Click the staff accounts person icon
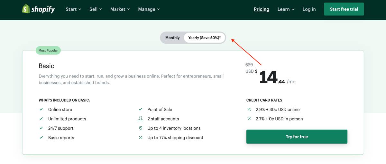Image resolution: width=386 pixels, height=164 pixels. click(x=141, y=119)
